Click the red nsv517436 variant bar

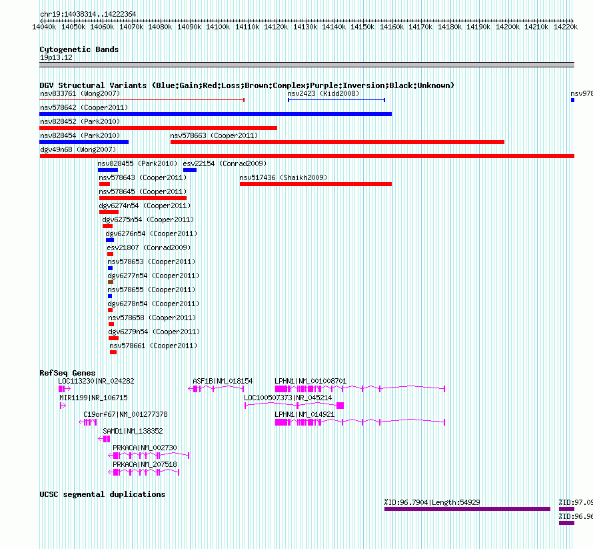pyautogui.click(x=316, y=184)
